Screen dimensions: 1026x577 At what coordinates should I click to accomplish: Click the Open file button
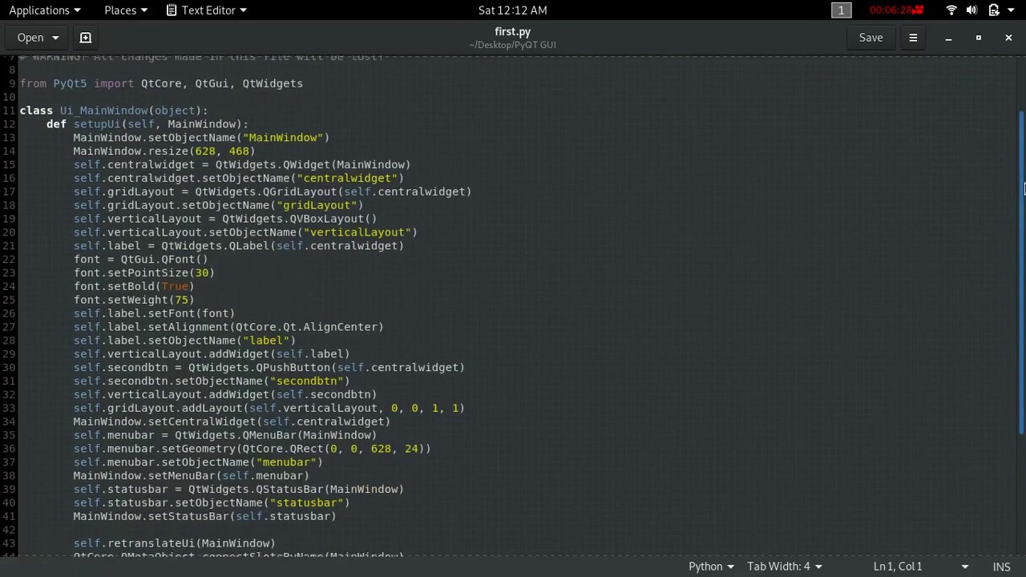30,38
